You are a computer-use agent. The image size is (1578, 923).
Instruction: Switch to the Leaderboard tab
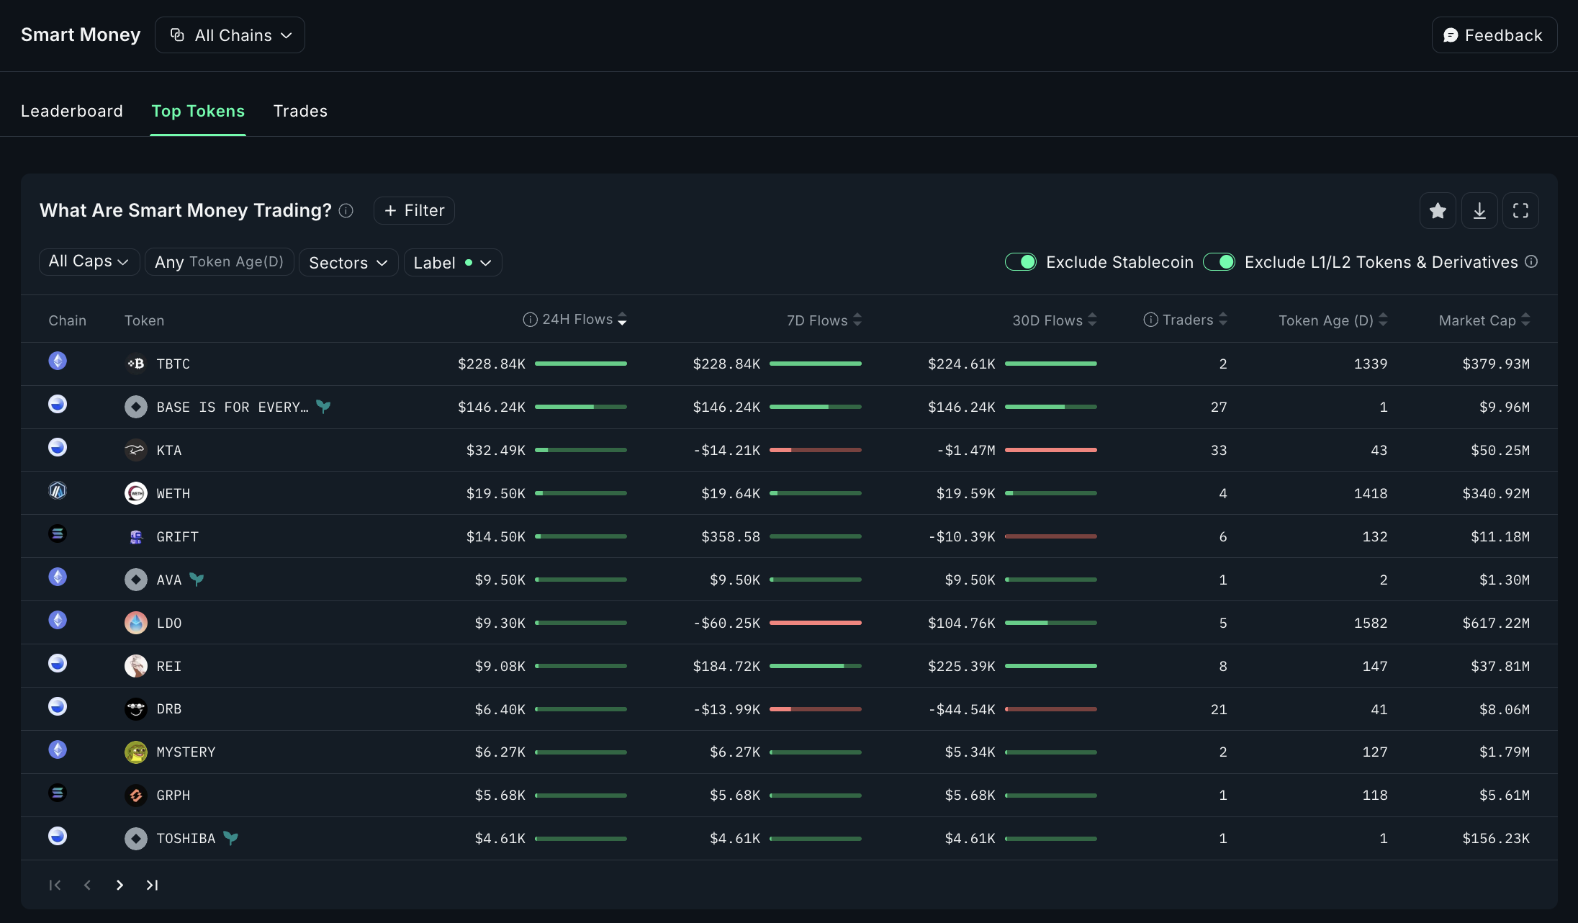pyautogui.click(x=72, y=111)
